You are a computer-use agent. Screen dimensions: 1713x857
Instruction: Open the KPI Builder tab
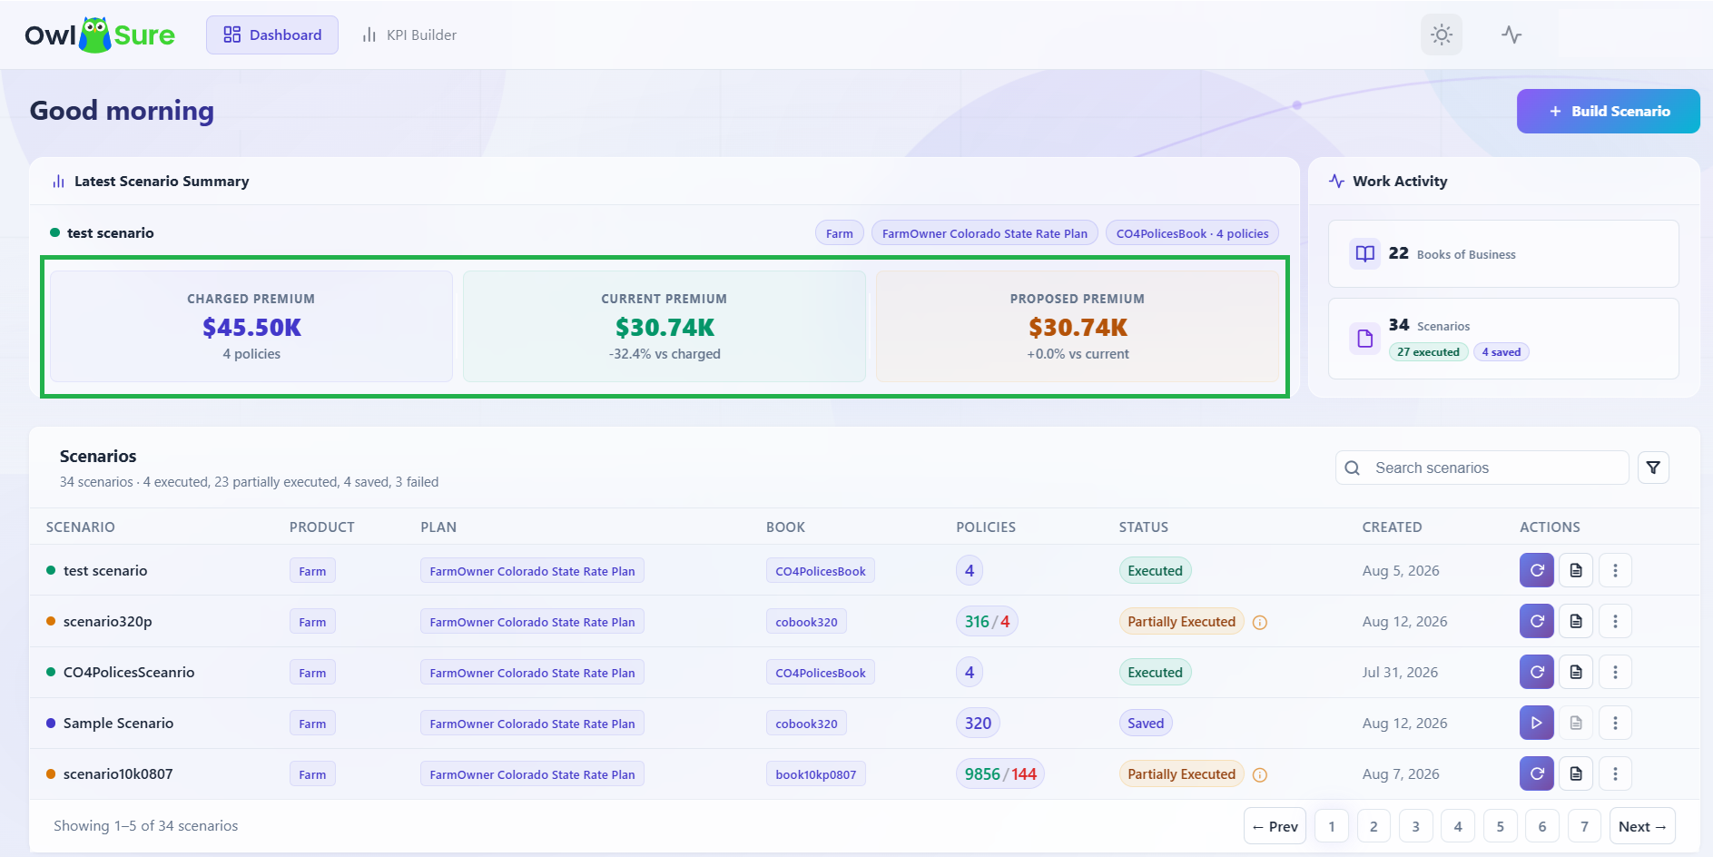click(409, 34)
